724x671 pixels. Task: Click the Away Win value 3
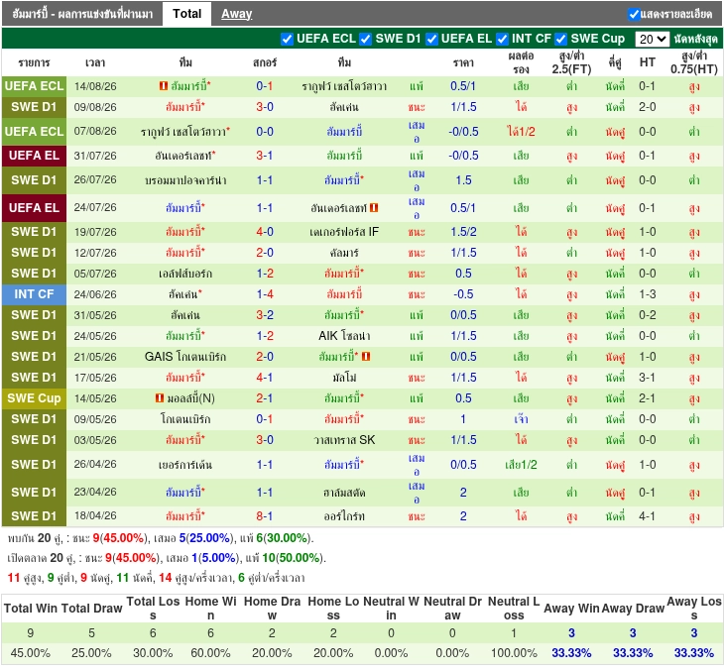571,633
